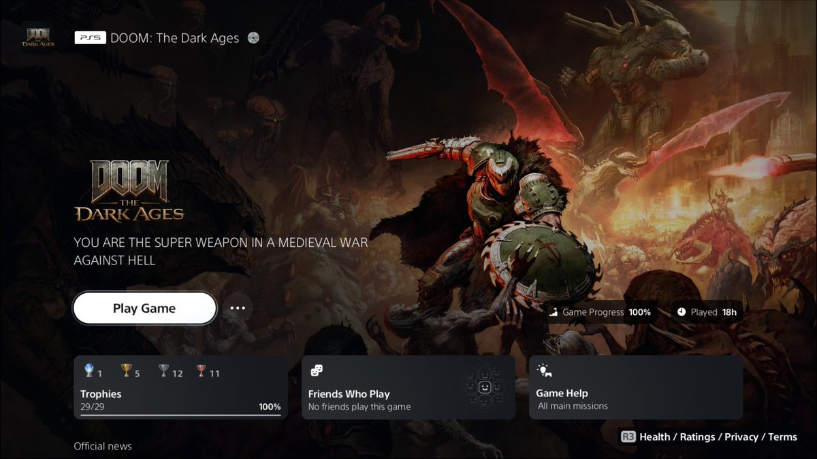Image resolution: width=817 pixels, height=459 pixels.
Task: Select the 29/29 trophy count text
Action: [x=92, y=407]
